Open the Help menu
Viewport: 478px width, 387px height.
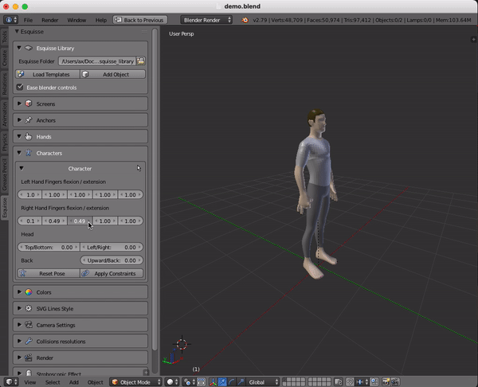[101, 20]
